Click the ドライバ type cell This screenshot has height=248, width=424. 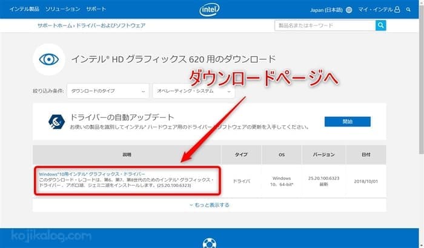click(x=242, y=181)
